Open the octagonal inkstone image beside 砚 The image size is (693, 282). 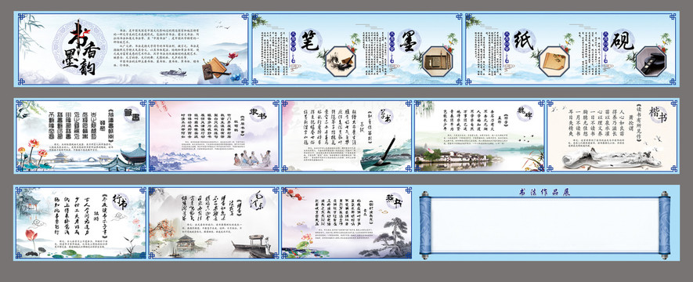(651, 61)
